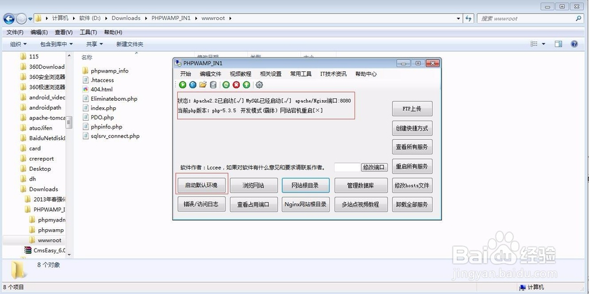Click the 修改hosts文件 button

412,185
